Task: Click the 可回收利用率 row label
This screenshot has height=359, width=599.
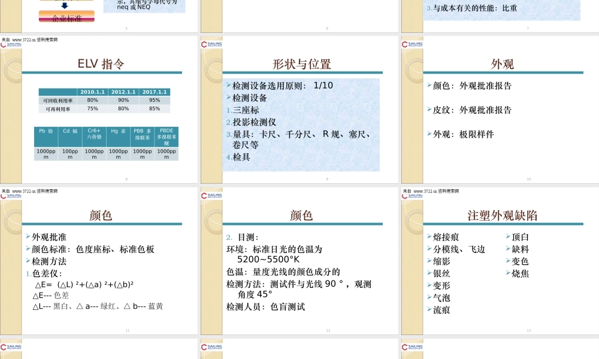Action: 58,101
